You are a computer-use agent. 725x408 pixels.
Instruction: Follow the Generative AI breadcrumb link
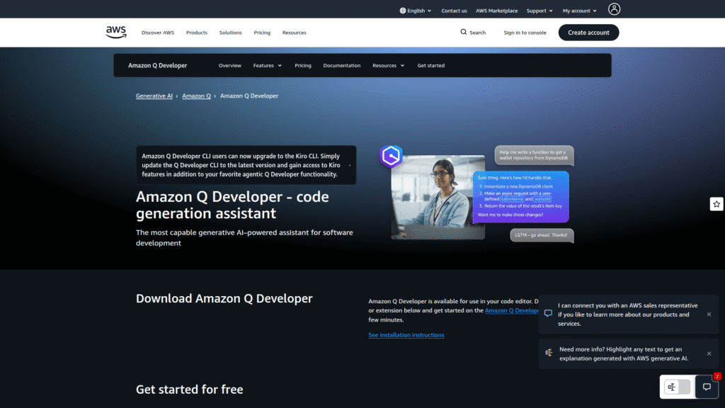pos(154,96)
